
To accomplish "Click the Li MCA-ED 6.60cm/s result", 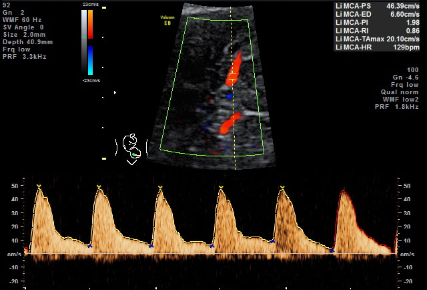I will [x=378, y=14].
